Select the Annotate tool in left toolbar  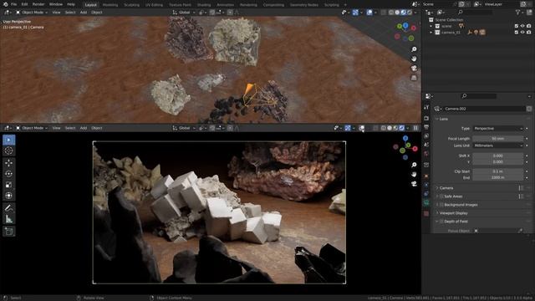(x=9, y=208)
